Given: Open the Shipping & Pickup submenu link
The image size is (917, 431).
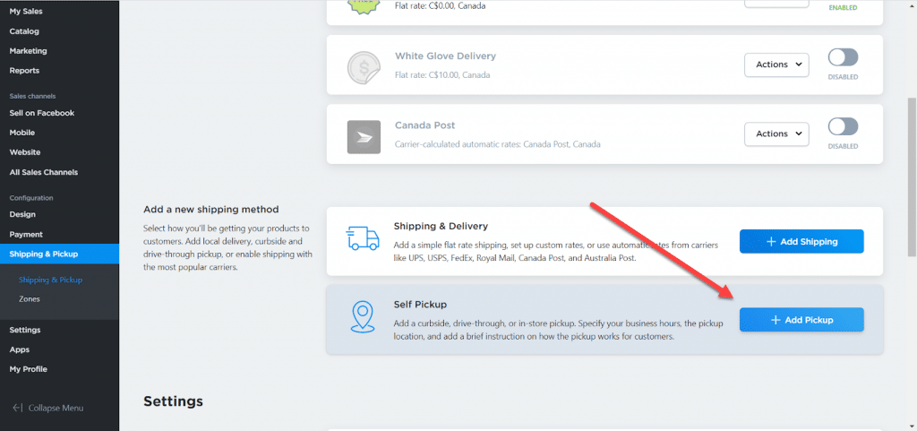Looking at the screenshot, I should (x=51, y=280).
